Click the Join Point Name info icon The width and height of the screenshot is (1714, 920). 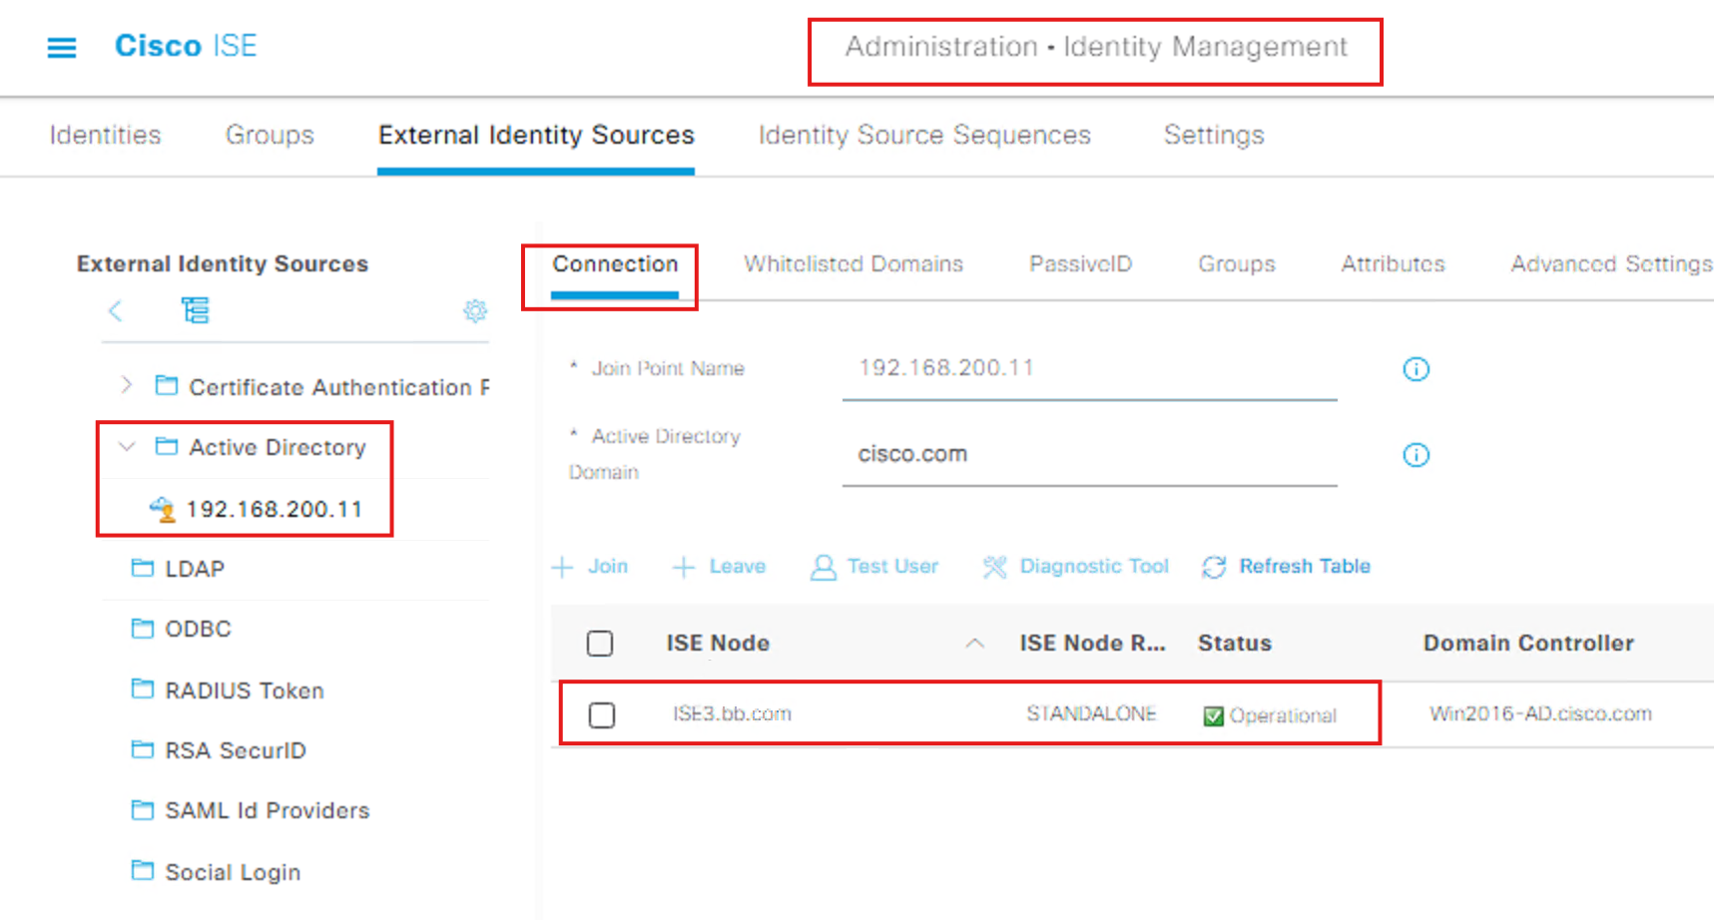1416,369
